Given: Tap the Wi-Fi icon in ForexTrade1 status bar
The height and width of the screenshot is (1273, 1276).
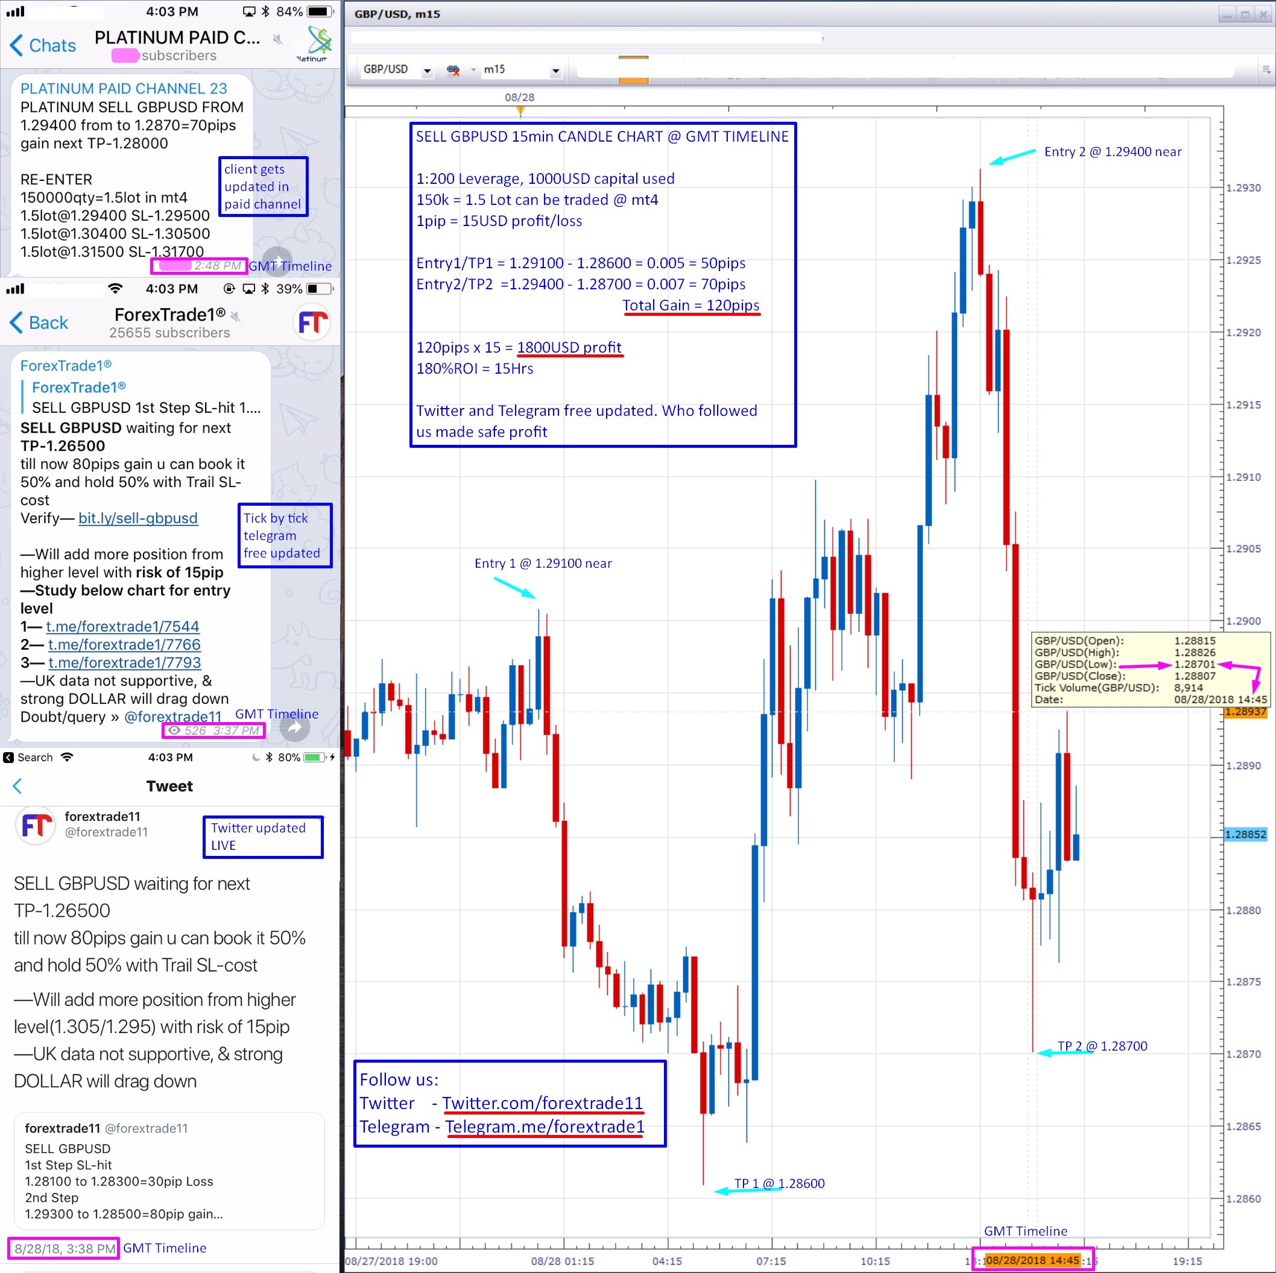Looking at the screenshot, I should tap(115, 289).
